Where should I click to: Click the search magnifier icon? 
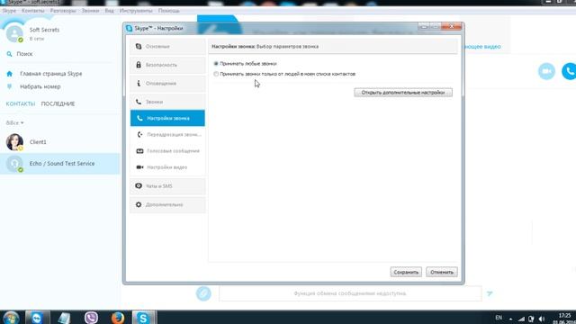[10, 54]
